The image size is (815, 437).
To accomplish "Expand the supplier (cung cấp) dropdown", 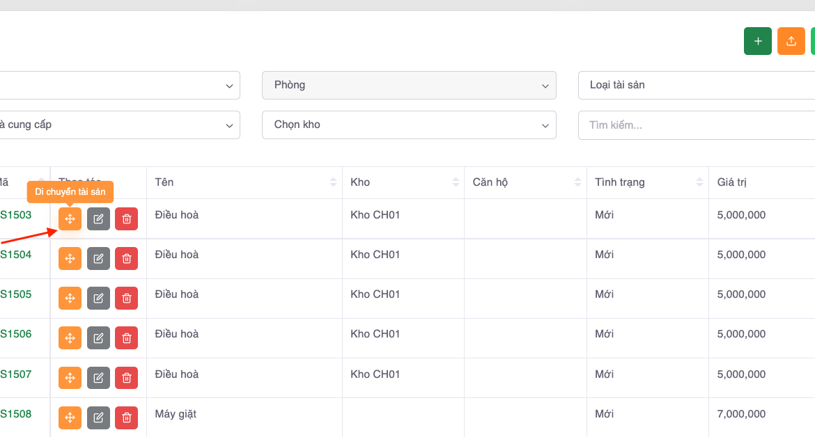I will tap(118, 125).
